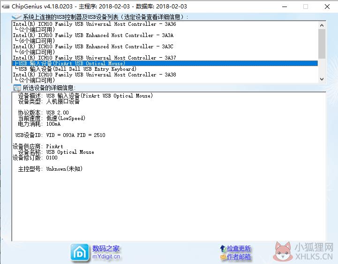The height and width of the screenshot is (264, 338).
Task: Click the 设备修订版 0100 line
Action: point(35,158)
